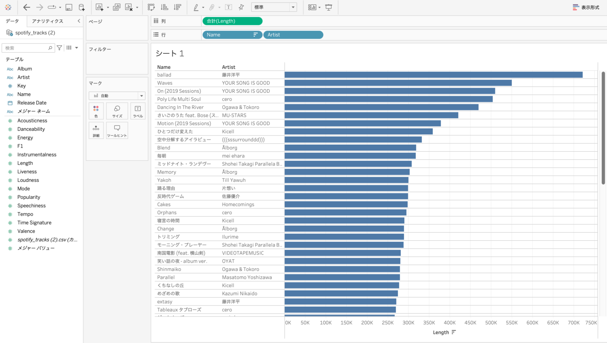Sort ascending using the toolbar icon
Viewport: 607px width, 343px height.
pos(164,7)
